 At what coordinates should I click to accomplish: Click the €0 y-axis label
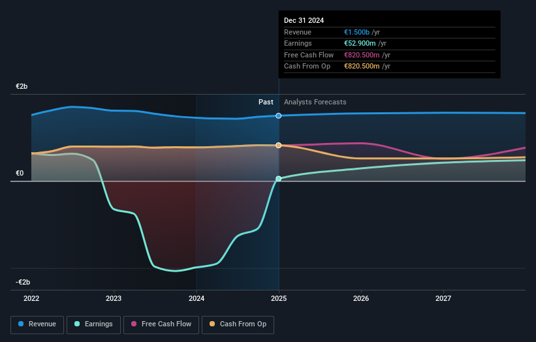click(x=20, y=173)
